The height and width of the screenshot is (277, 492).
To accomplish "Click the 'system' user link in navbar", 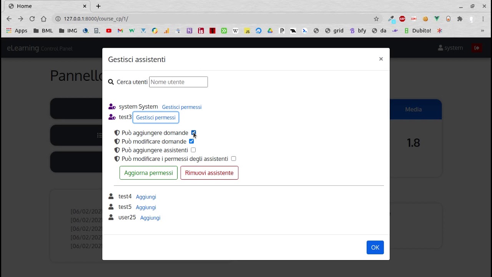I will (x=450, y=48).
